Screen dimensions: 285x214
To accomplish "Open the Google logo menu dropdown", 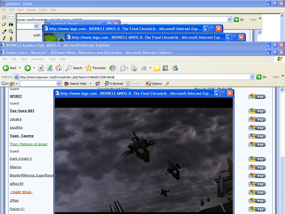I will pos(17,84).
